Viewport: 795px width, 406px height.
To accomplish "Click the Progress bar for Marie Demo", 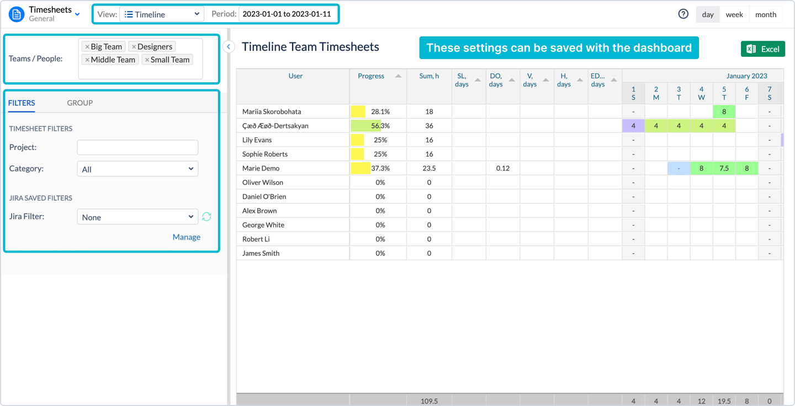I will (361, 168).
